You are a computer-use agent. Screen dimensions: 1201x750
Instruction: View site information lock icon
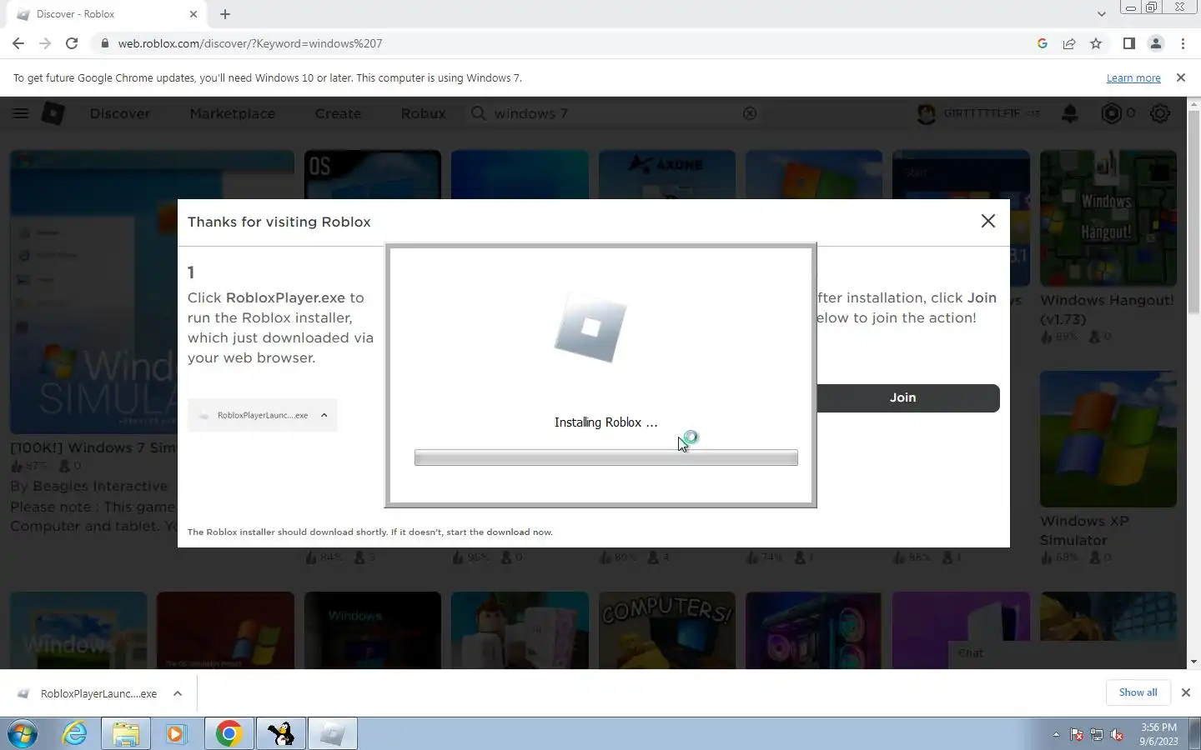click(104, 43)
